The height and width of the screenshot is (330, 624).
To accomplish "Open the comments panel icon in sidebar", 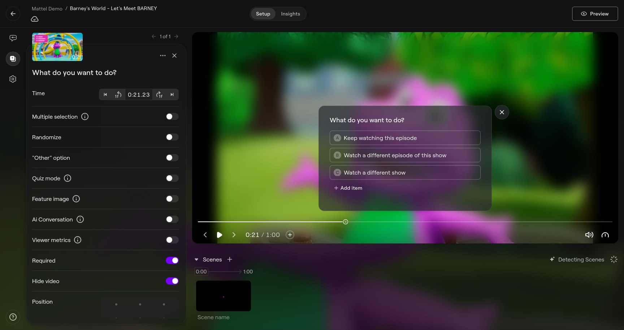I will 13,38.
